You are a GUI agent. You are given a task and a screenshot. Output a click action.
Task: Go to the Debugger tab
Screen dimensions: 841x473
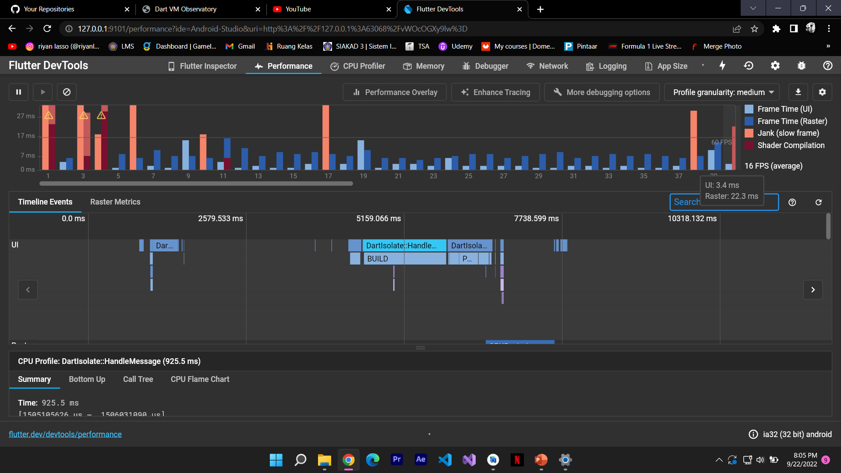485,66
